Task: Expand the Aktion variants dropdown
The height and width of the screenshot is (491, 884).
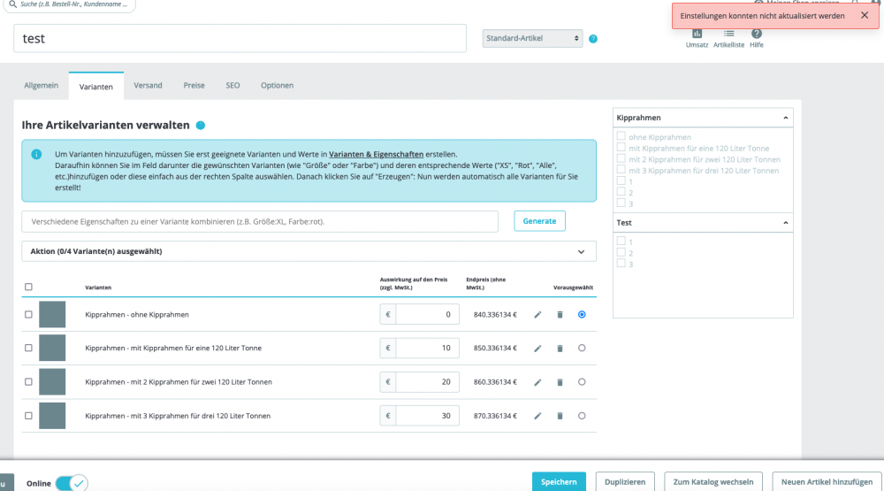Action: pos(309,252)
